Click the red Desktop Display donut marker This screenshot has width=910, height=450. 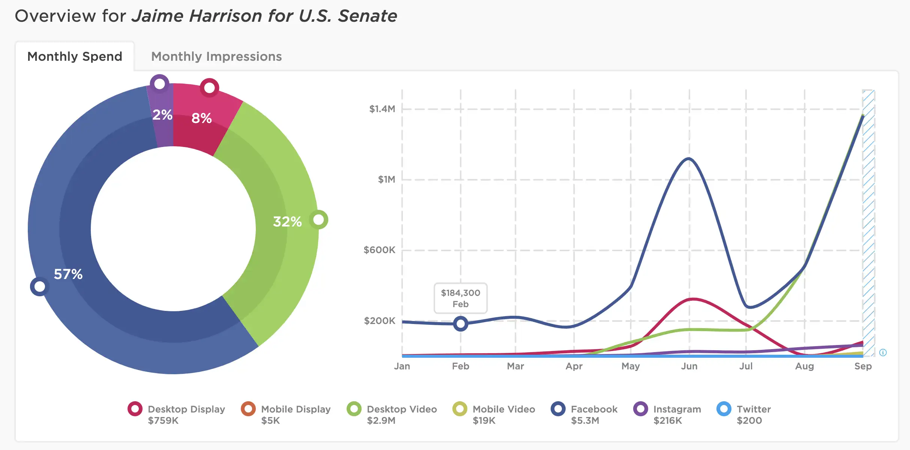point(209,88)
